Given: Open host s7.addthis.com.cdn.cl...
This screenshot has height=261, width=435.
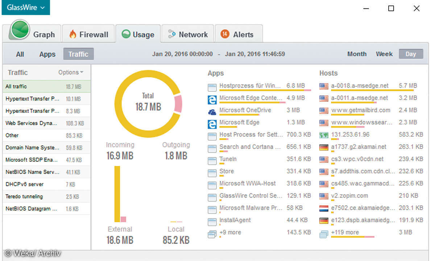Looking at the screenshot, I should tap(363, 171).
